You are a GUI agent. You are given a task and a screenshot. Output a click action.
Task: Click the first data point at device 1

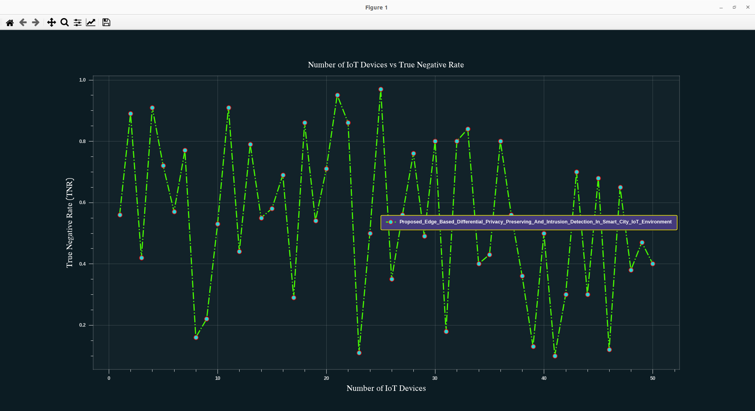pos(120,215)
